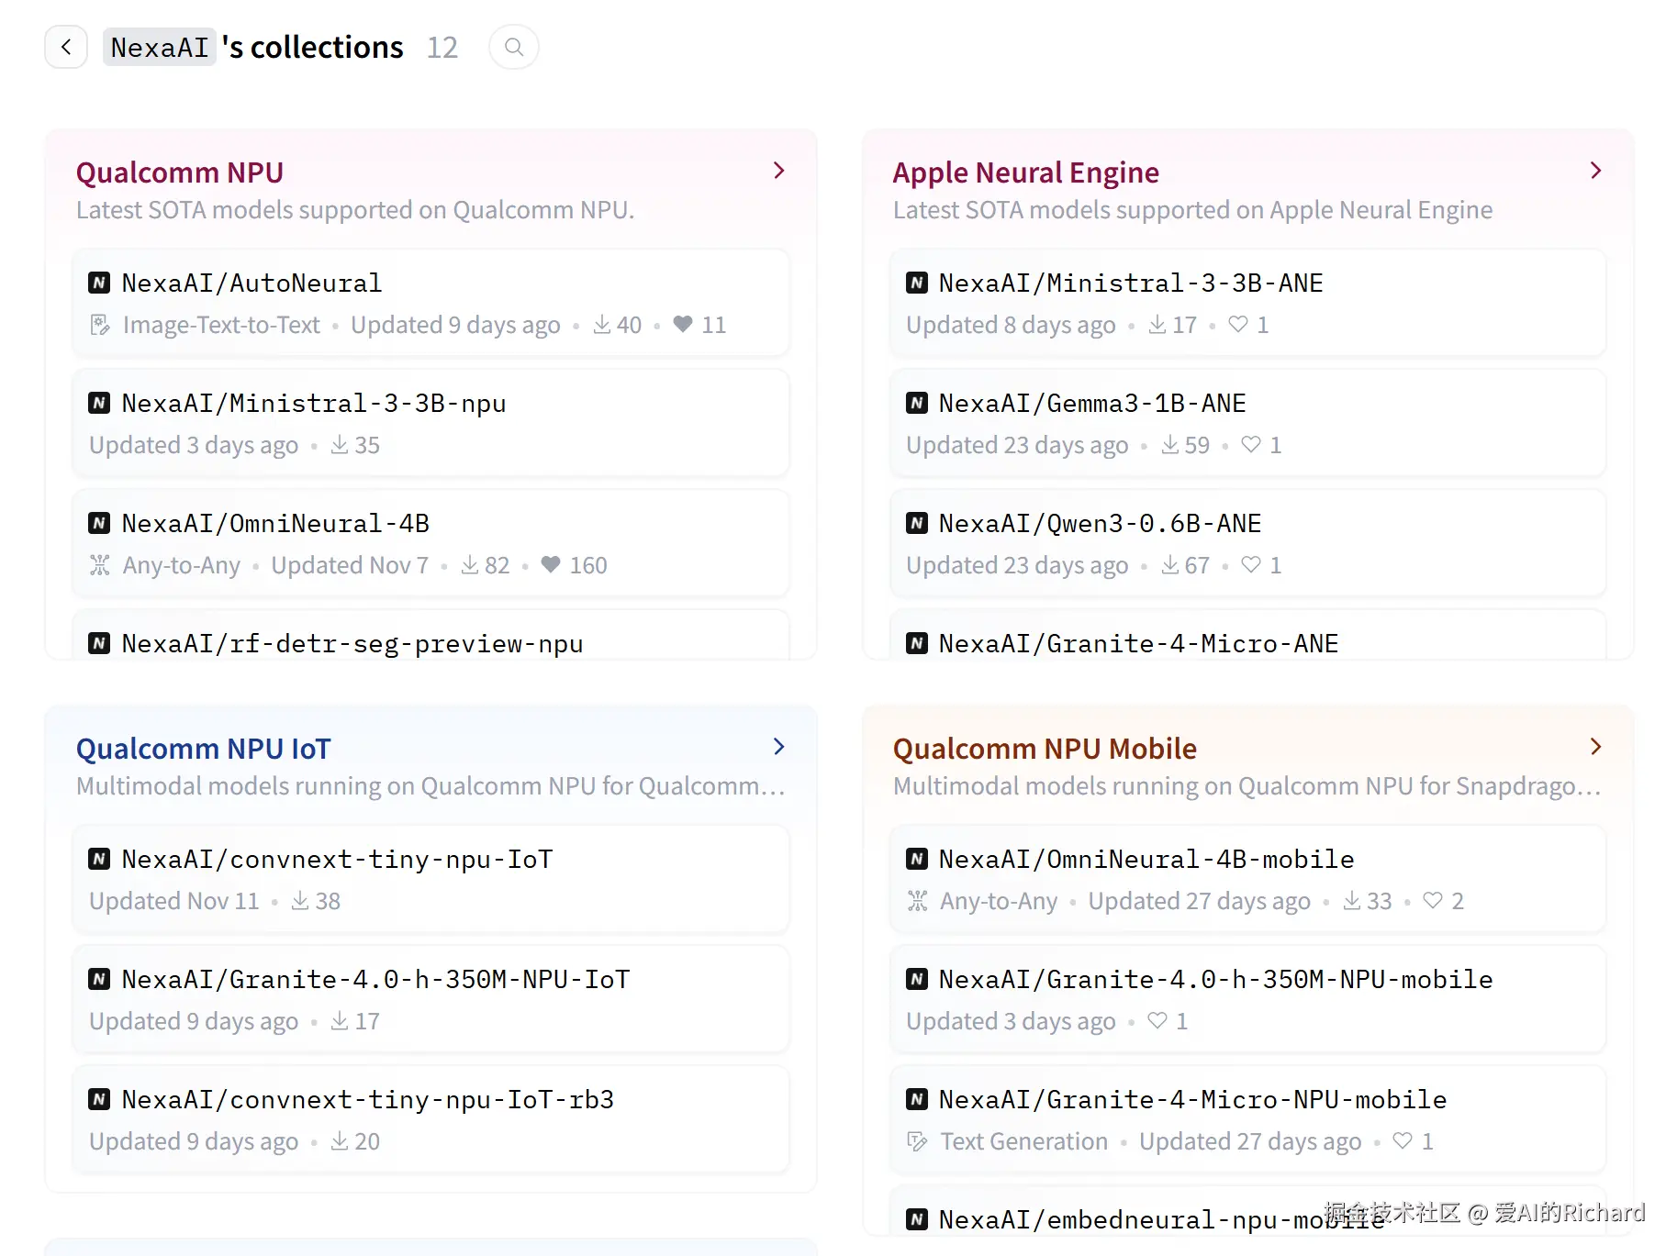Click the heart icon on OmniNeural-4B
Image resolution: width=1677 pixels, height=1256 pixels.
coord(551,564)
